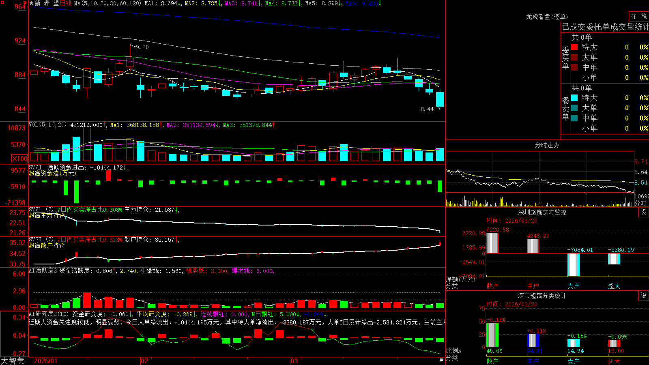Click the 8.74 price level on intraday chart
Screen dimensions: 649x365
tap(641, 161)
